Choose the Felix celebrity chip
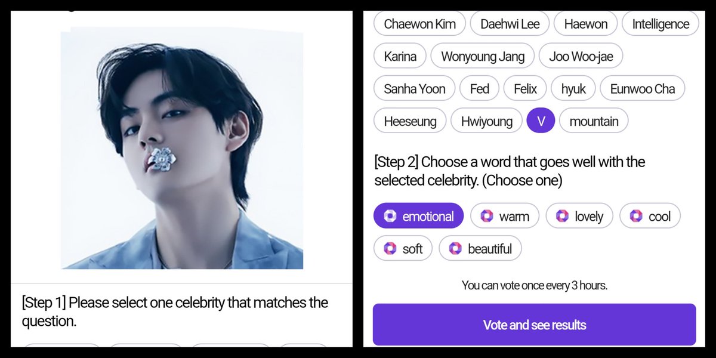Viewport: 716px width, 358px height. 525,89
